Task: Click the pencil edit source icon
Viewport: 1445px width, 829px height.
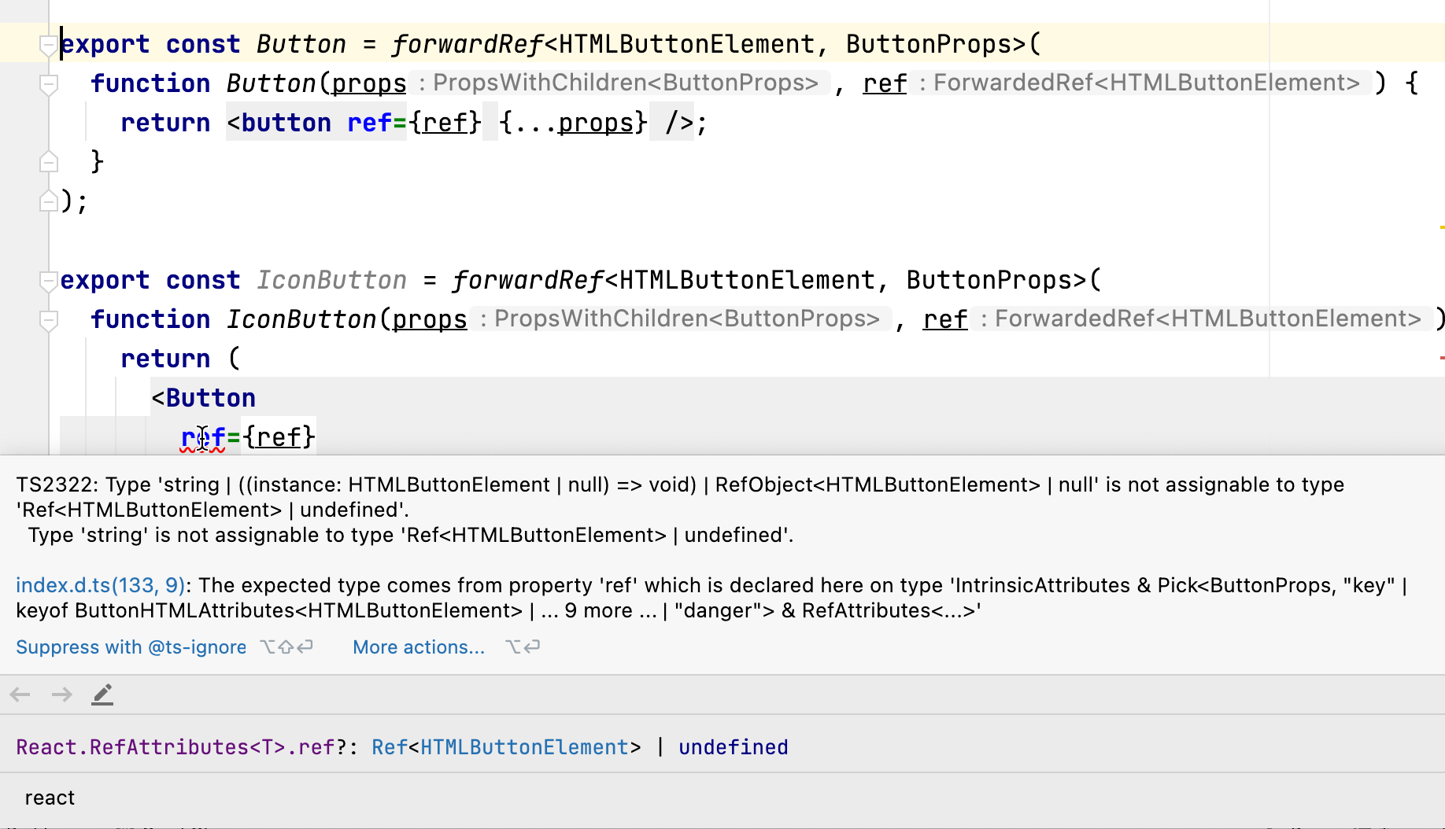Action: coord(102,695)
